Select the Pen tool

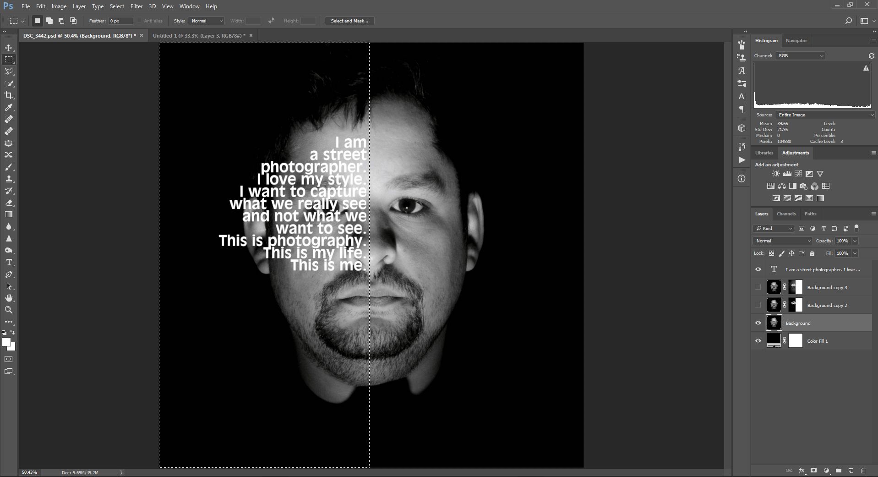coord(9,274)
